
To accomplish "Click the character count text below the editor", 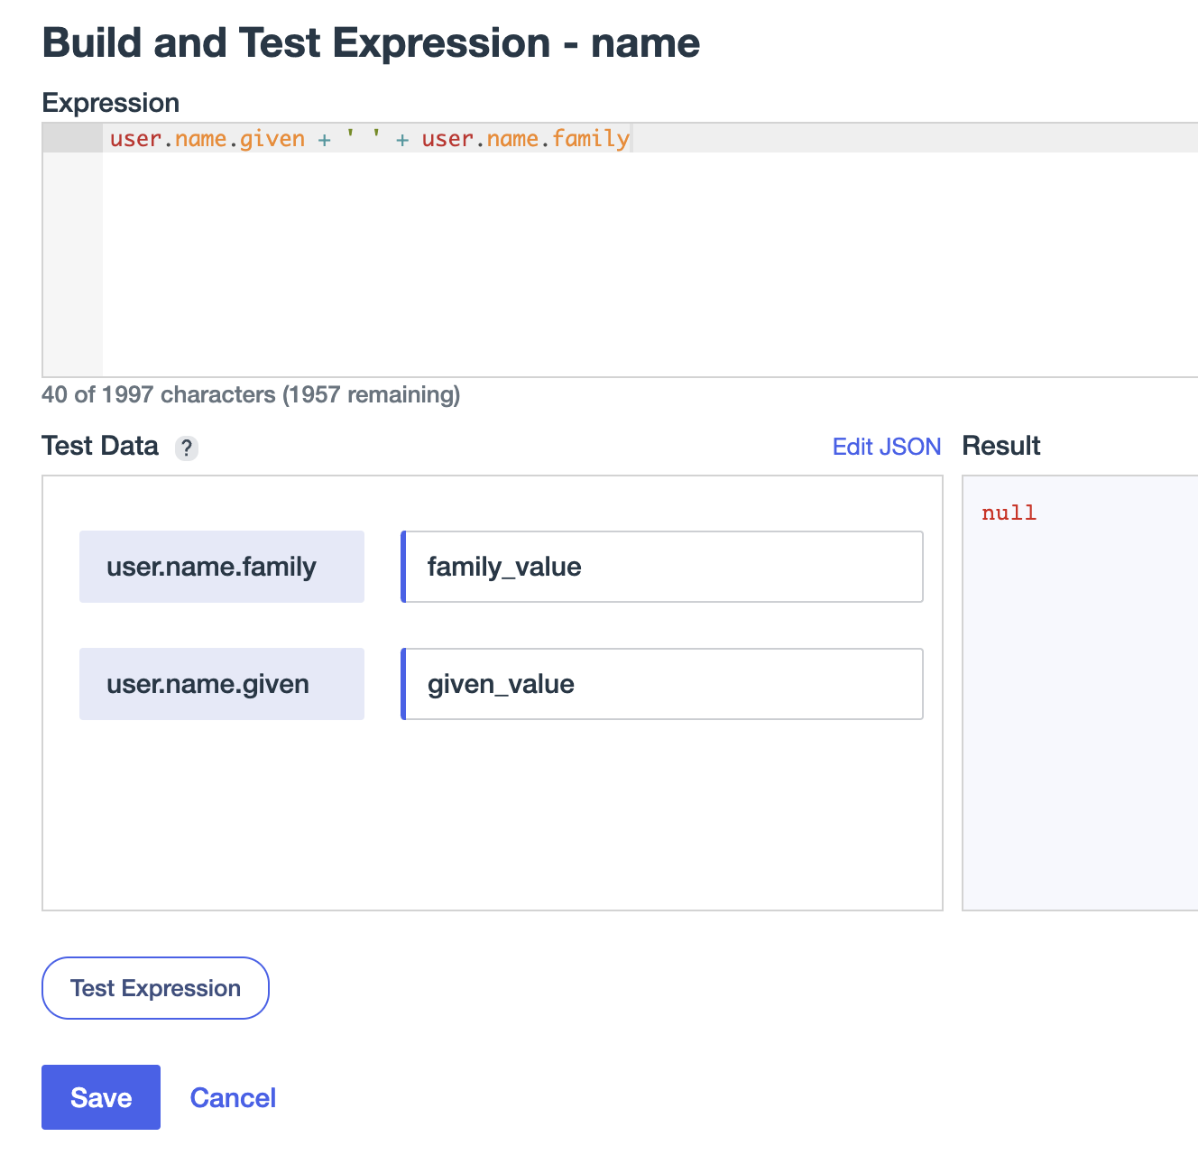I will click(250, 394).
